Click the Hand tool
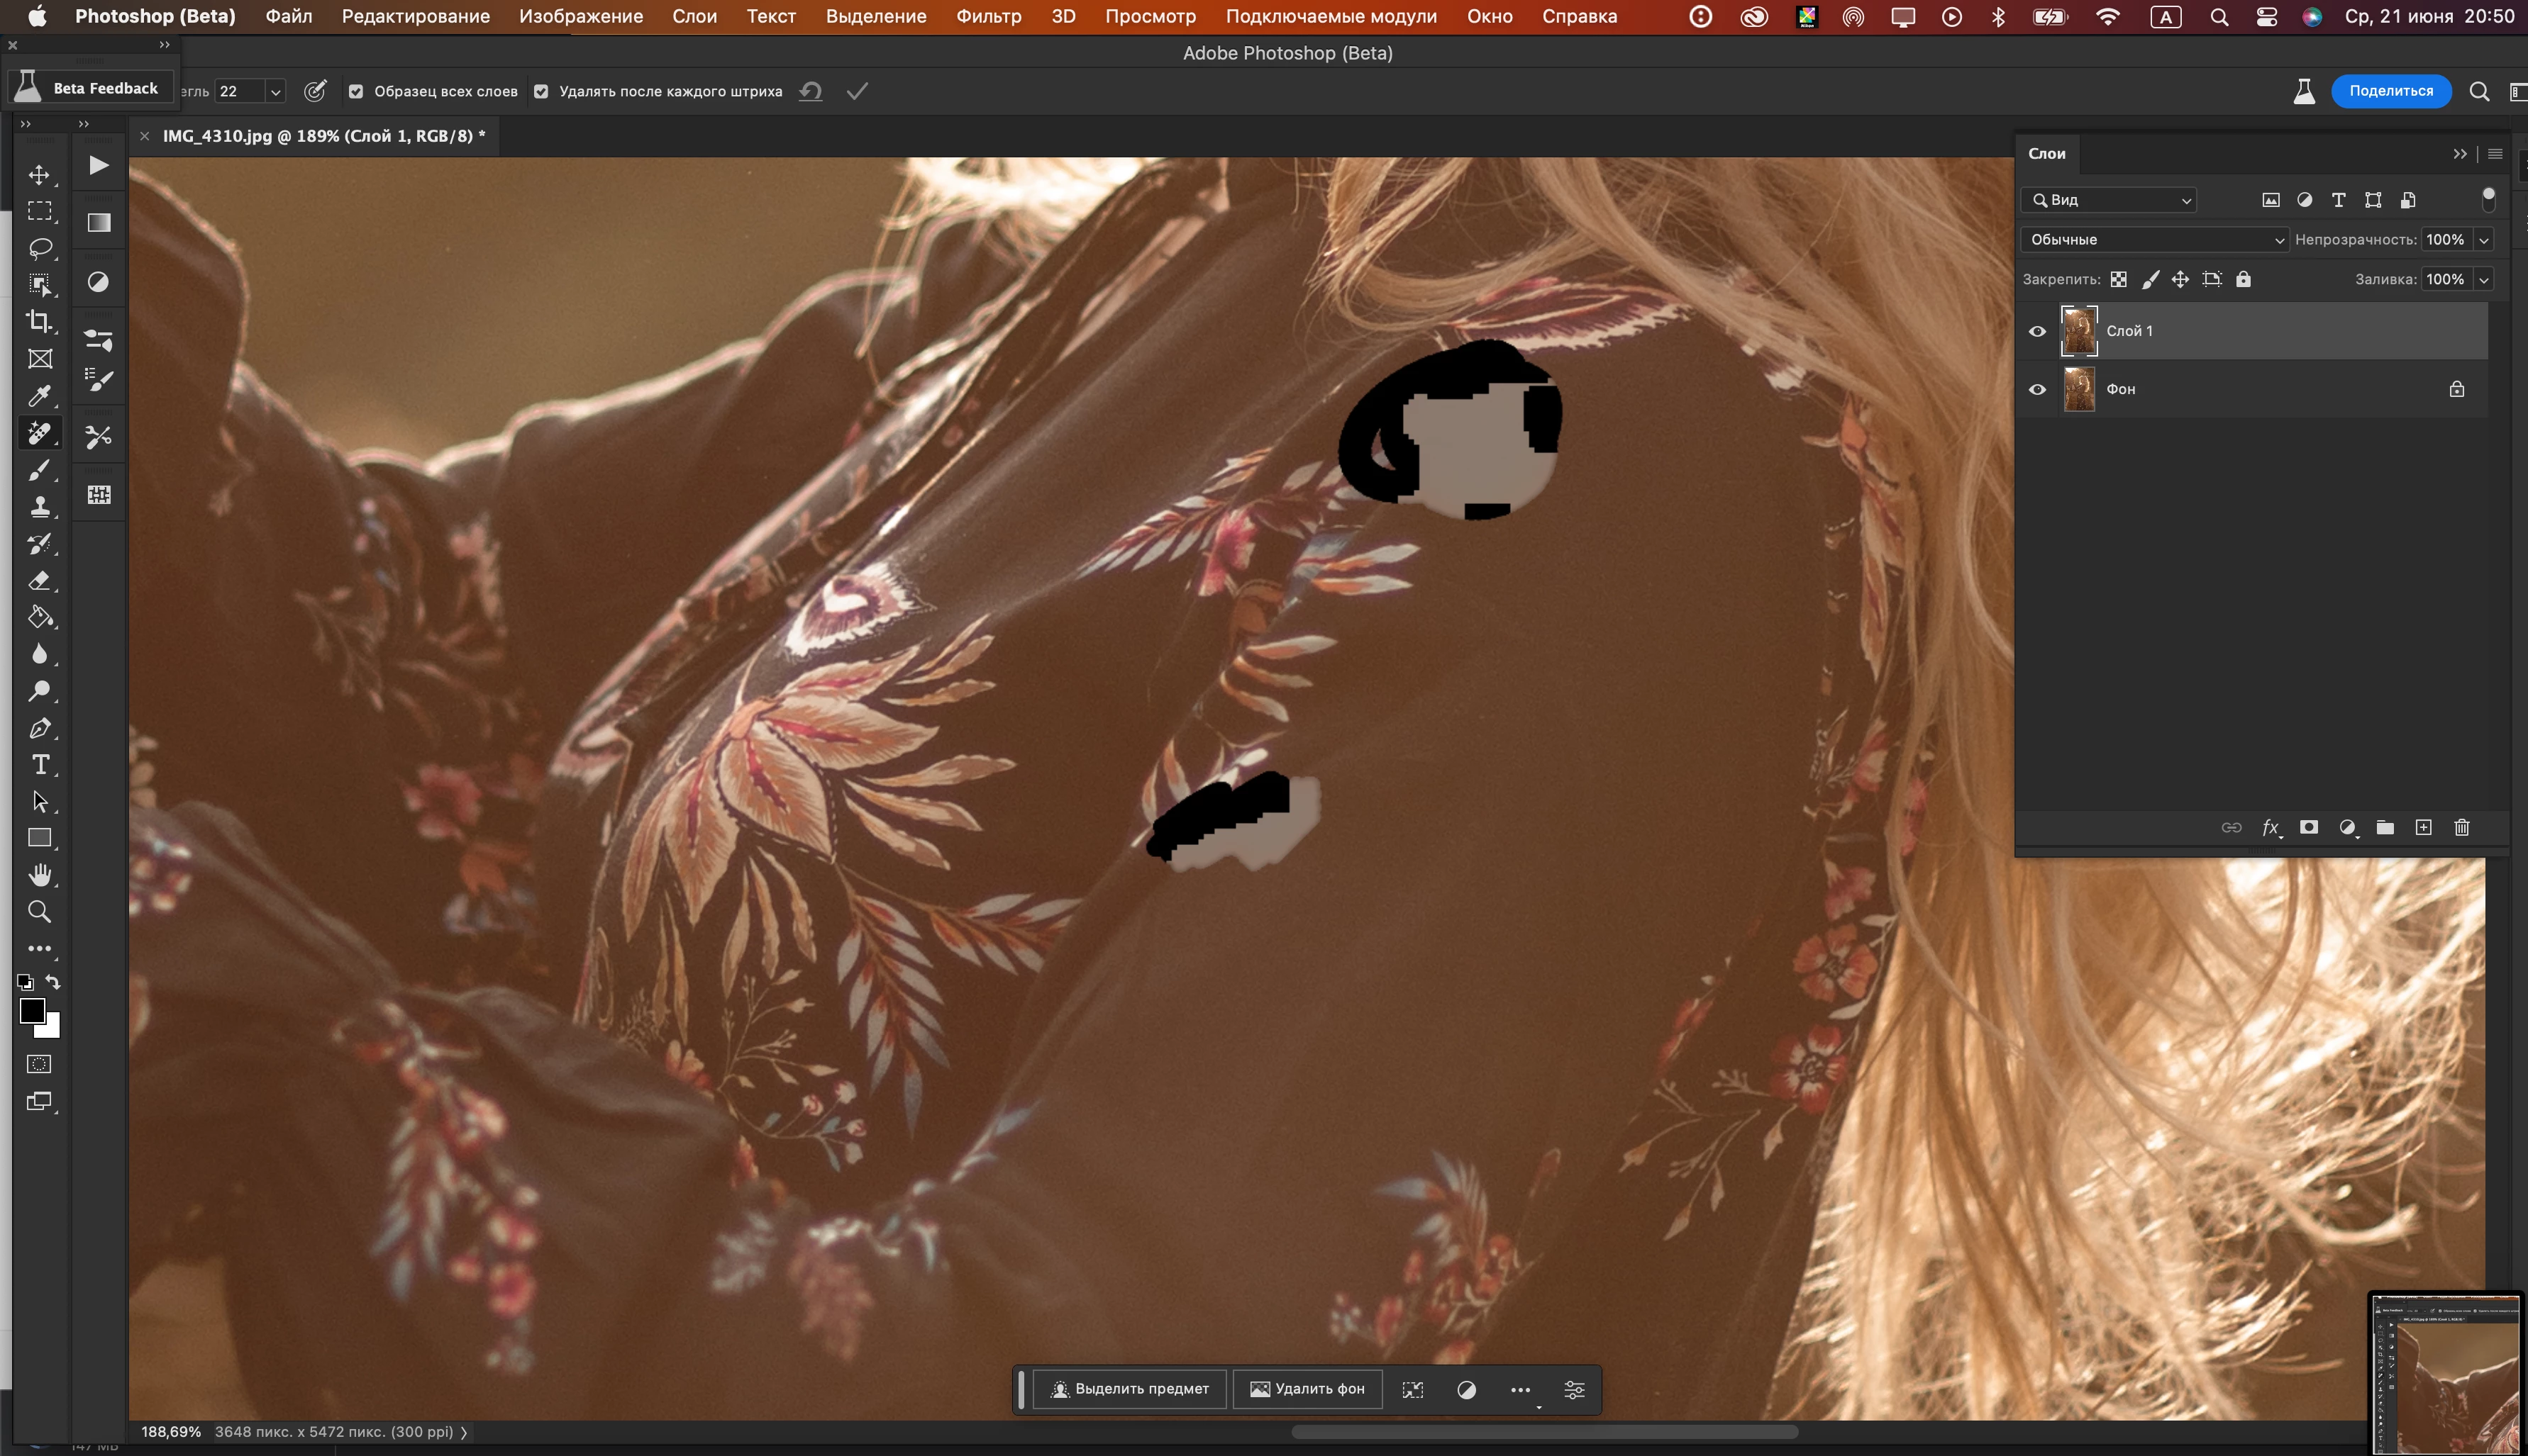This screenshot has width=2528, height=1456. pos(40,875)
